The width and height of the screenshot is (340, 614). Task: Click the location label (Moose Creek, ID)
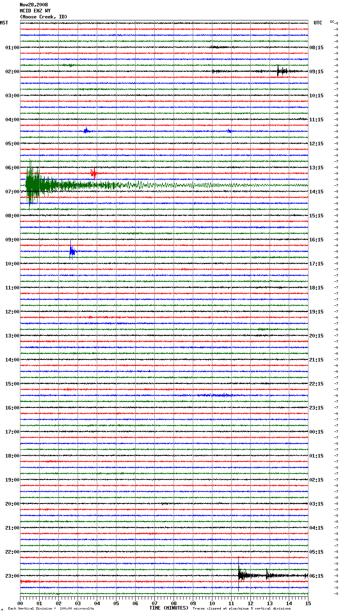click(x=44, y=17)
